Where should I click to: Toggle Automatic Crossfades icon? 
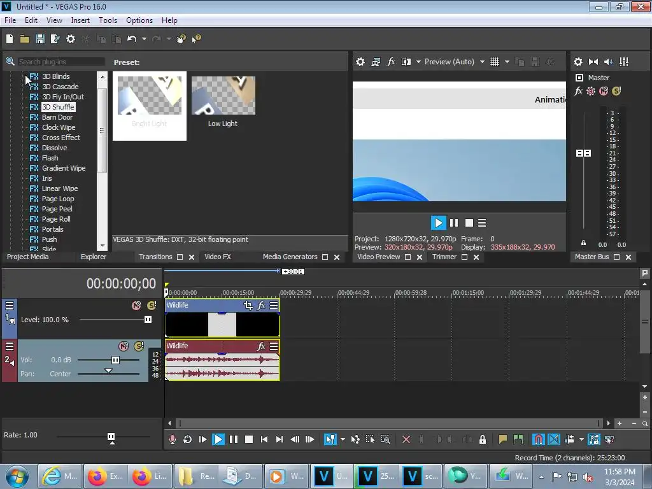(x=554, y=439)
